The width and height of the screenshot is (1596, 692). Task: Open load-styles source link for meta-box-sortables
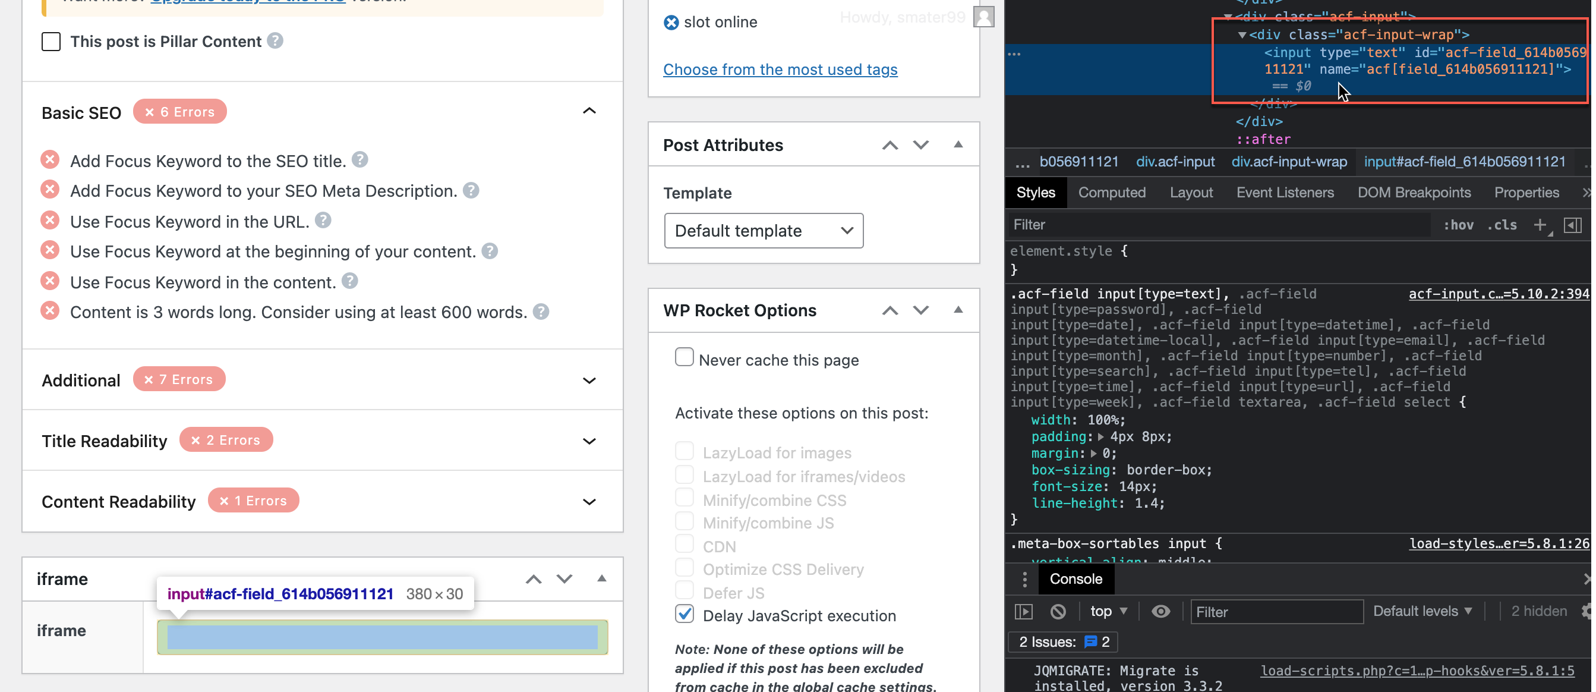1499,544
